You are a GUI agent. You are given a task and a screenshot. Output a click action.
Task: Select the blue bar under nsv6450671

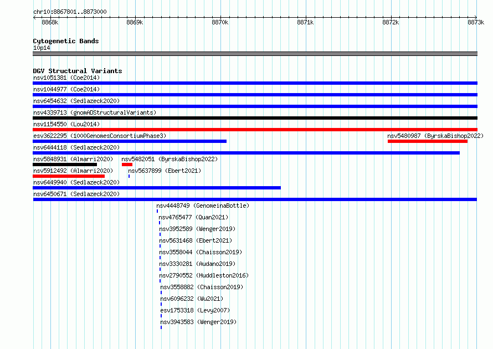click(255, 199)
